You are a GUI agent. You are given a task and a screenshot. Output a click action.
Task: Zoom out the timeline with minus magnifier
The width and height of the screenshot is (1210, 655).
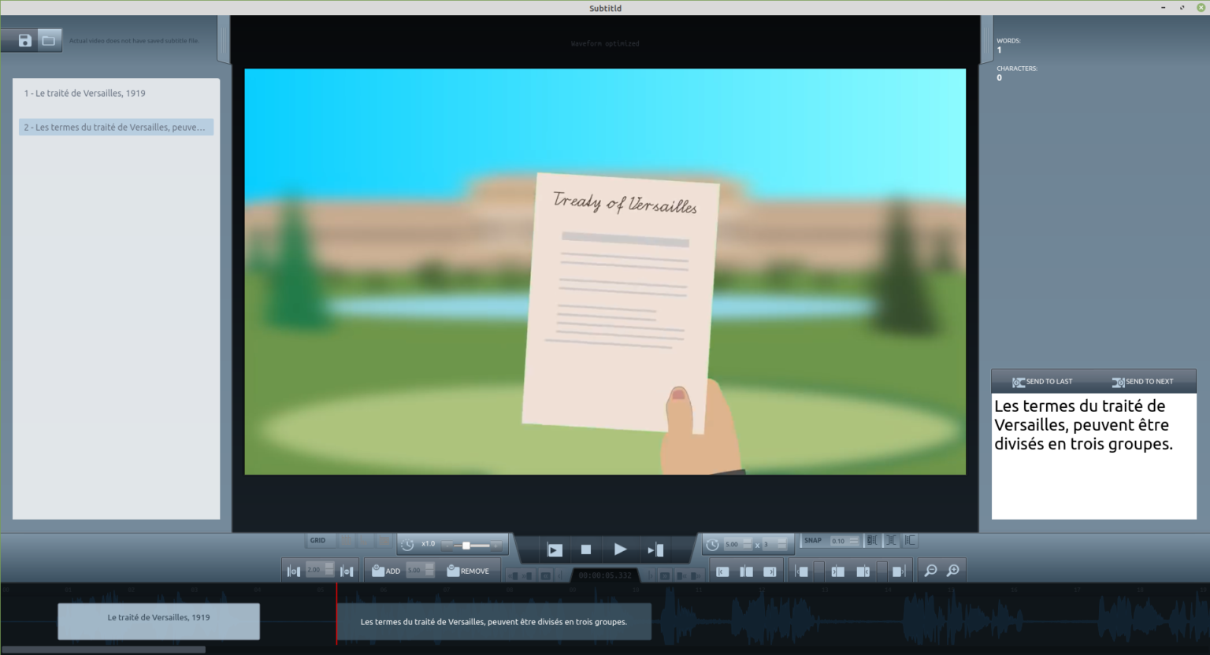930,571
